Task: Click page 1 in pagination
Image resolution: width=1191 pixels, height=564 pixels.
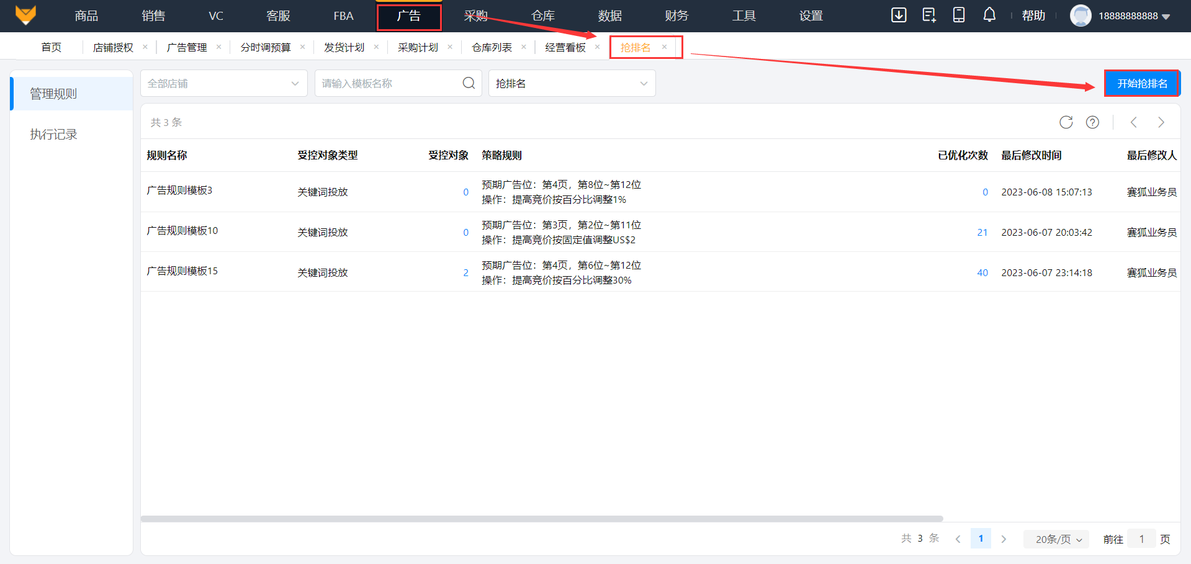Action: coord(981,539)
